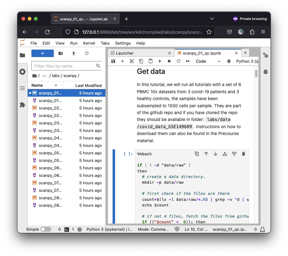
Task: Delete the cell using the trash icon
Action: click(x=244, y=154)
